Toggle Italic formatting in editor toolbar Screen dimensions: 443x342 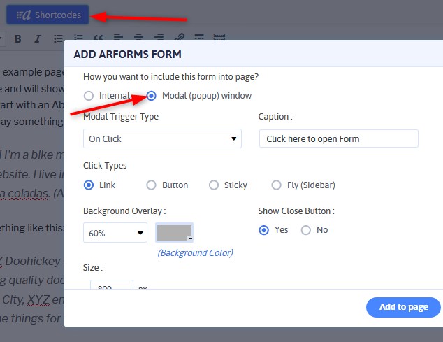pyautogui.click(x=37, y=38)
